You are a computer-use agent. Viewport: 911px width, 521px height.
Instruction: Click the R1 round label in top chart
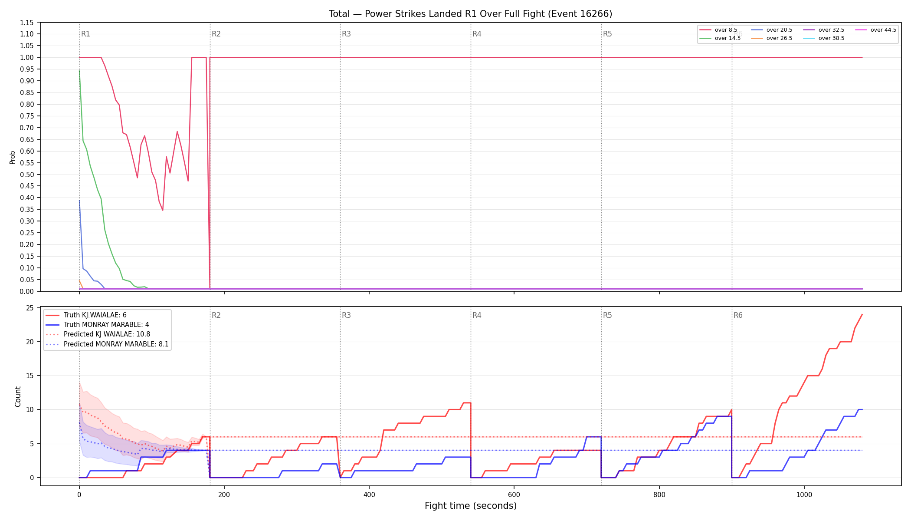click(x=85, y=34)
